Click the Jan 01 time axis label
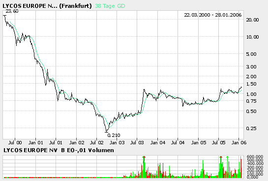The height and width of the screenshot is (181, 268). click(x=36, y=142)
